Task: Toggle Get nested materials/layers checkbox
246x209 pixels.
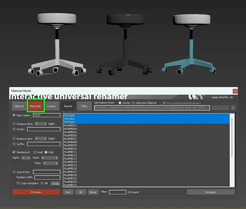Action: pos(164,103)
